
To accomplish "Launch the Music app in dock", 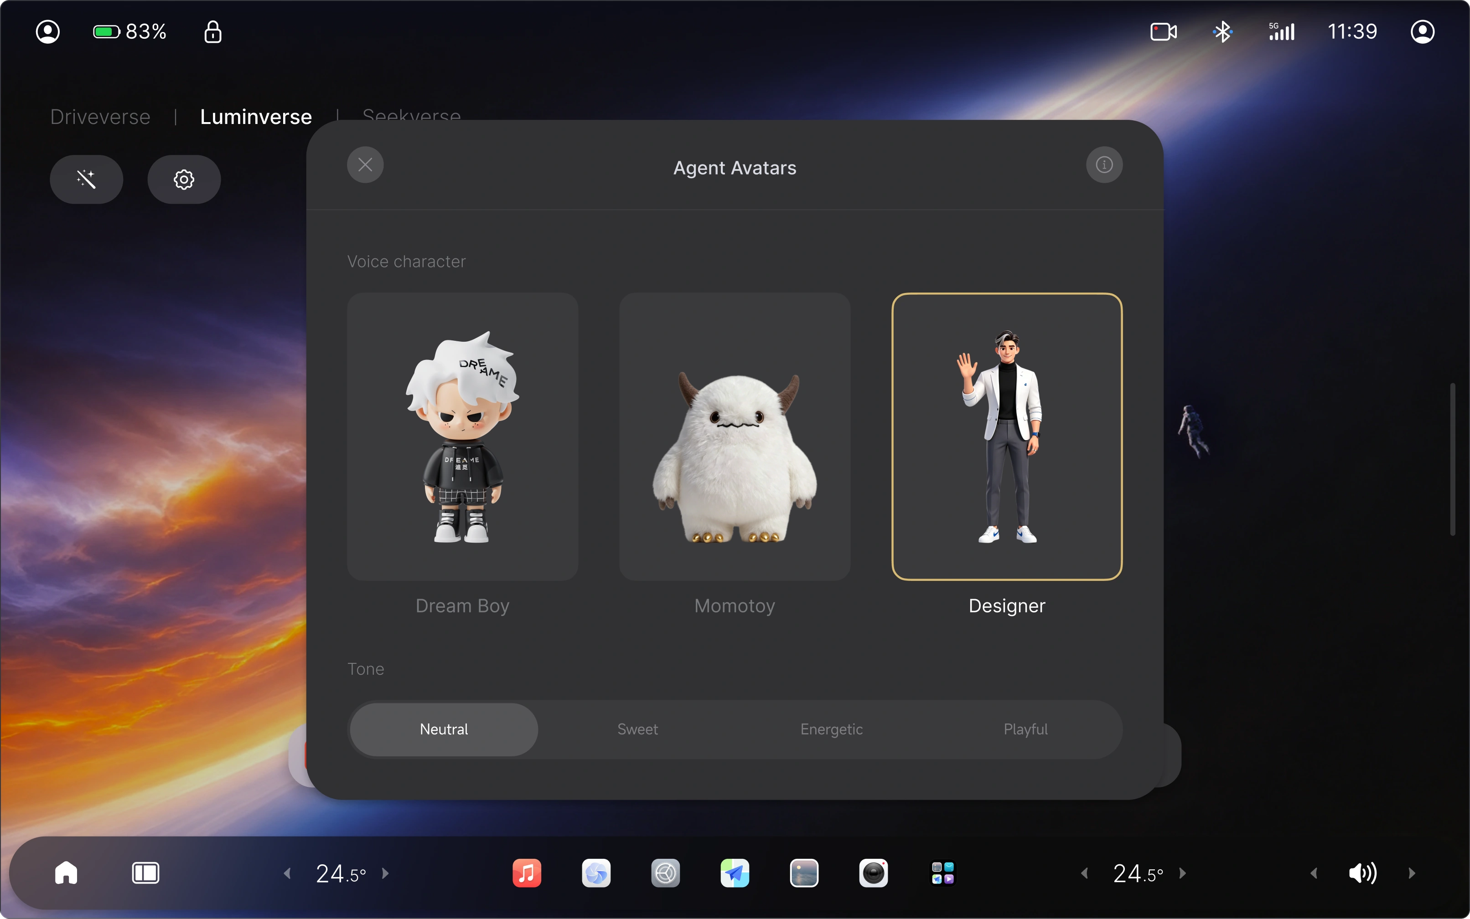I will pyautogui.click(x=527, y=873).
